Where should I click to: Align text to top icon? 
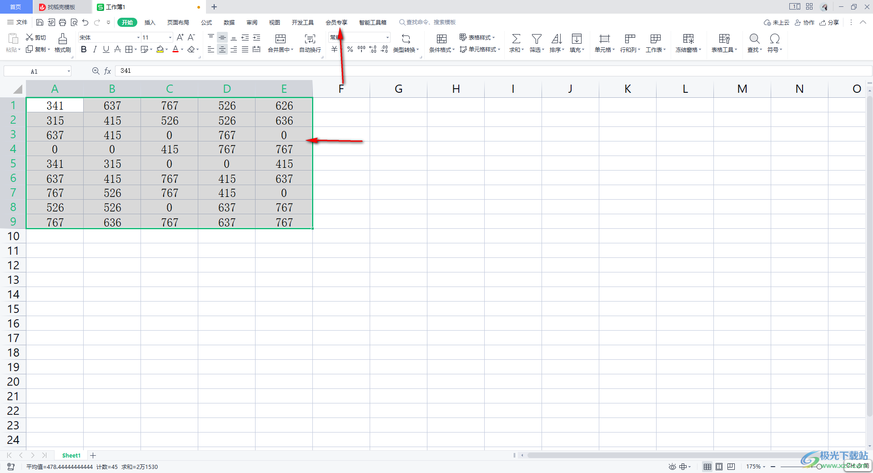click(211, 37)
